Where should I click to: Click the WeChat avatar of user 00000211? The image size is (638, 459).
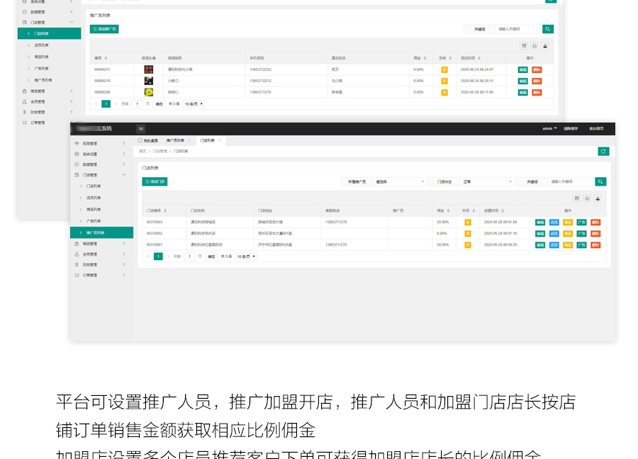click(149, 69)
